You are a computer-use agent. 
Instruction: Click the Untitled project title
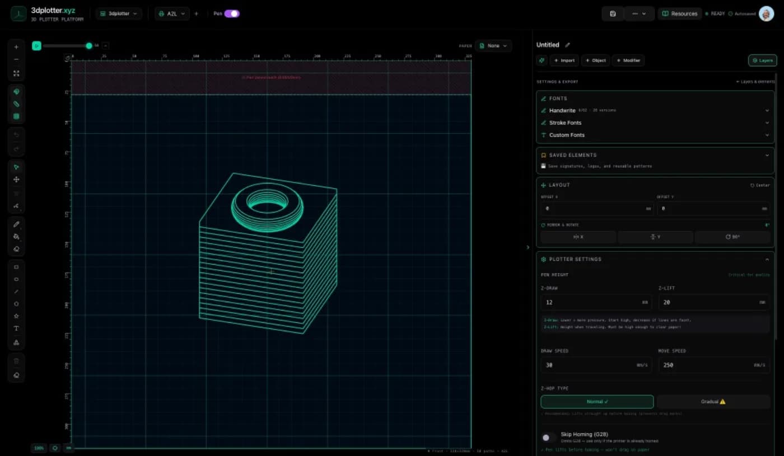pos(548,45)
